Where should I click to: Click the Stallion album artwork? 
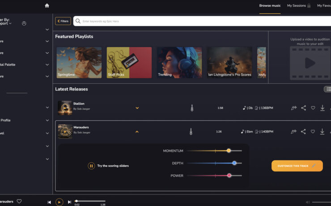(x=65, y=108)
